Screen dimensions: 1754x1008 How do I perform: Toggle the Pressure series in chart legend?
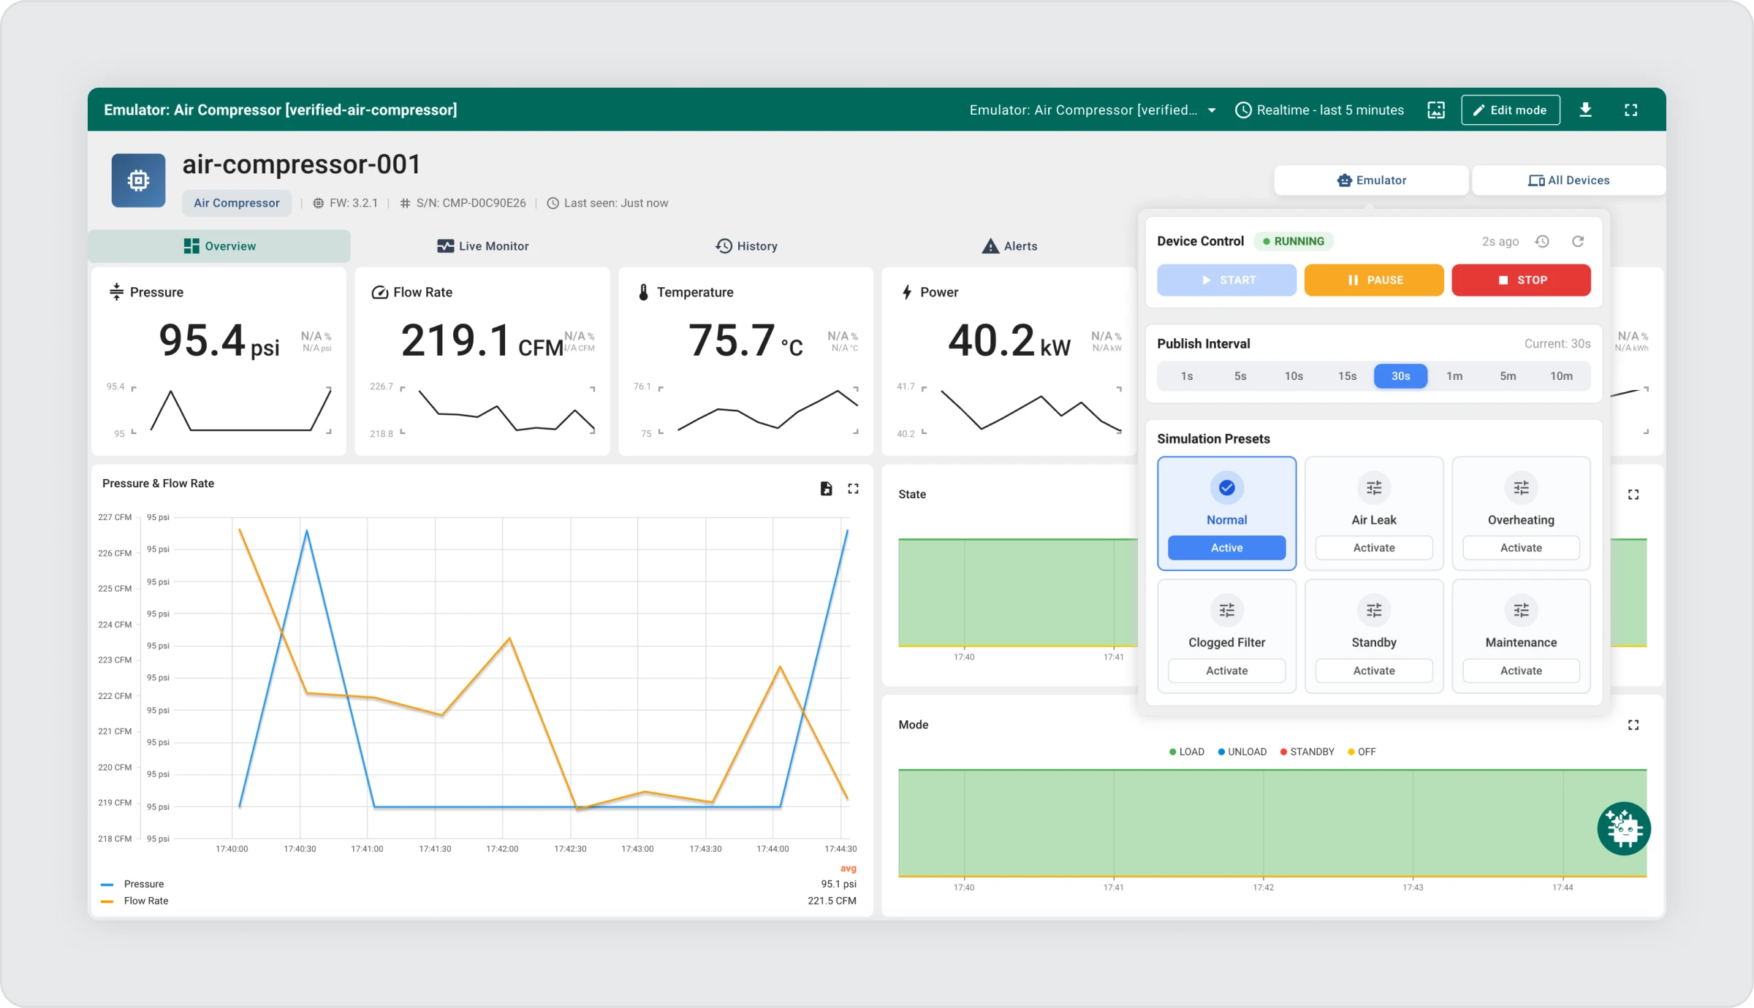pos(143,884)
